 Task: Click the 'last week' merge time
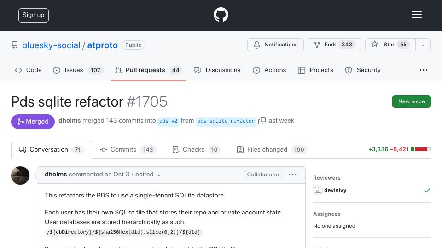(280, 121)
